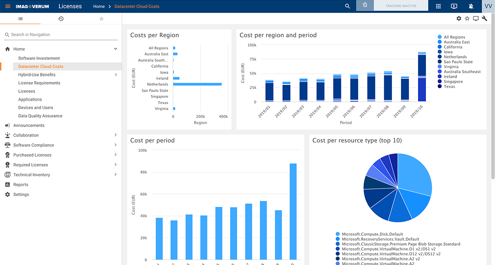
Task: Collapse the Home navigation group
Action: [x=115, y=48]
